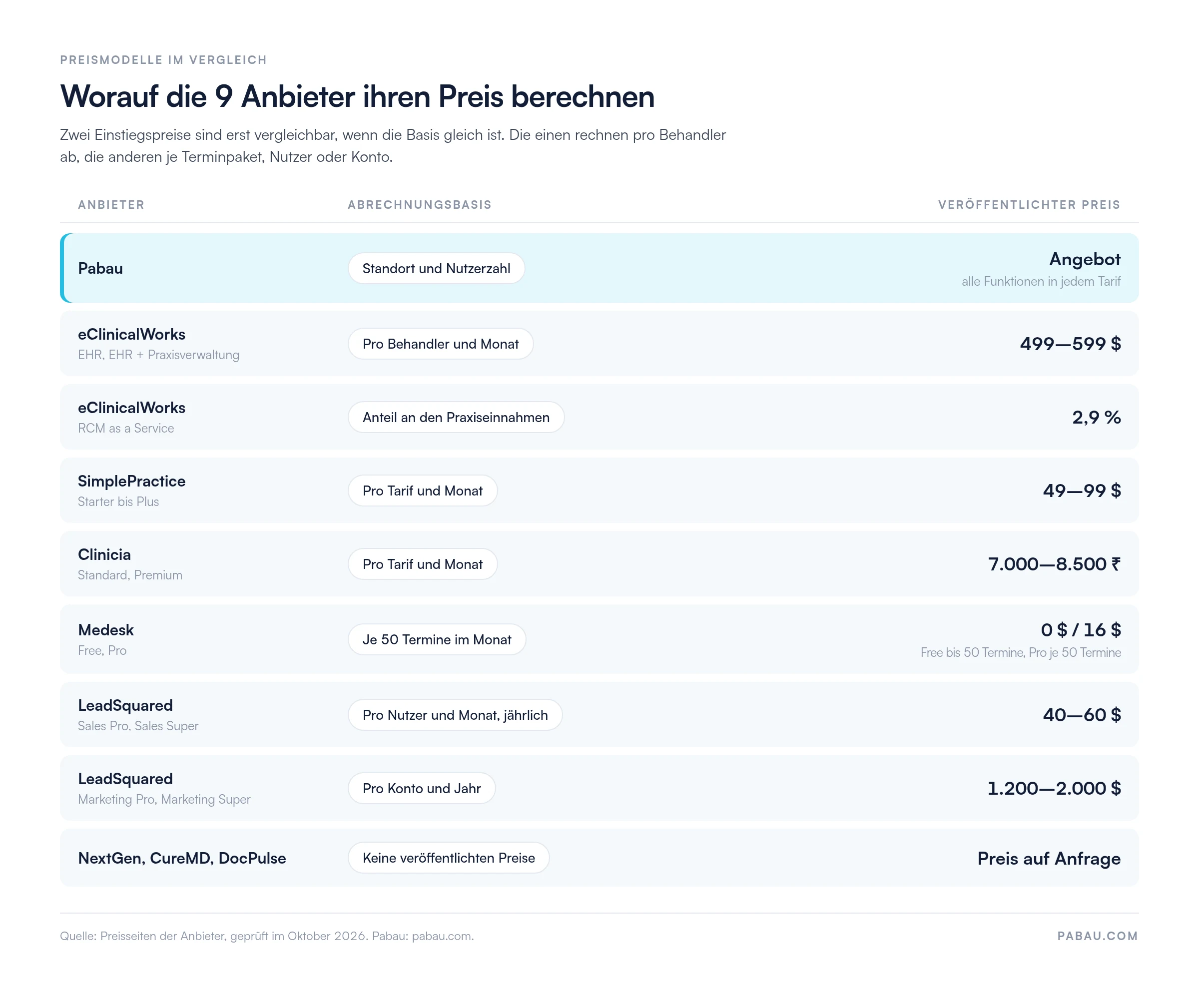Viewport: 1199px width, 993px height.
Task: Click the '40—60 $' price
Action: (1082, 714)
